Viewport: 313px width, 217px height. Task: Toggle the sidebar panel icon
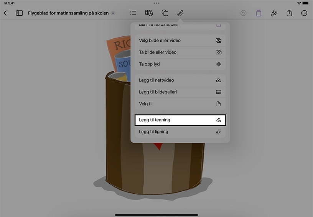tap(19, 13)
